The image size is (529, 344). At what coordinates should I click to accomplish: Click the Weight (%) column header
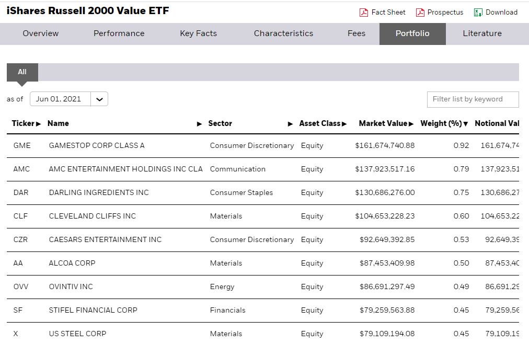[x=441, y=123]
